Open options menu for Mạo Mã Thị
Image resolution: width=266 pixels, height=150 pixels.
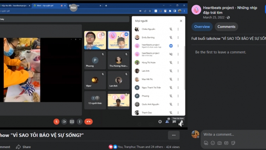(x=178, y=79)
